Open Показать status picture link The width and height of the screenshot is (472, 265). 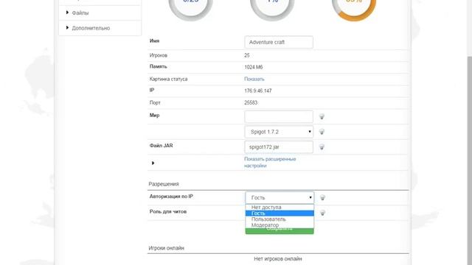(x=254, y=79)
